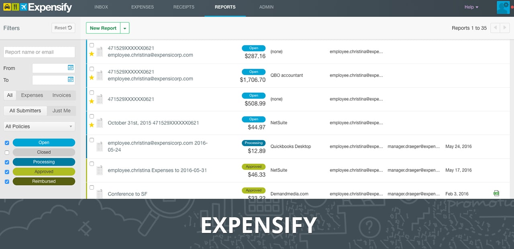Select the All report type filter

tap(10, 95)
